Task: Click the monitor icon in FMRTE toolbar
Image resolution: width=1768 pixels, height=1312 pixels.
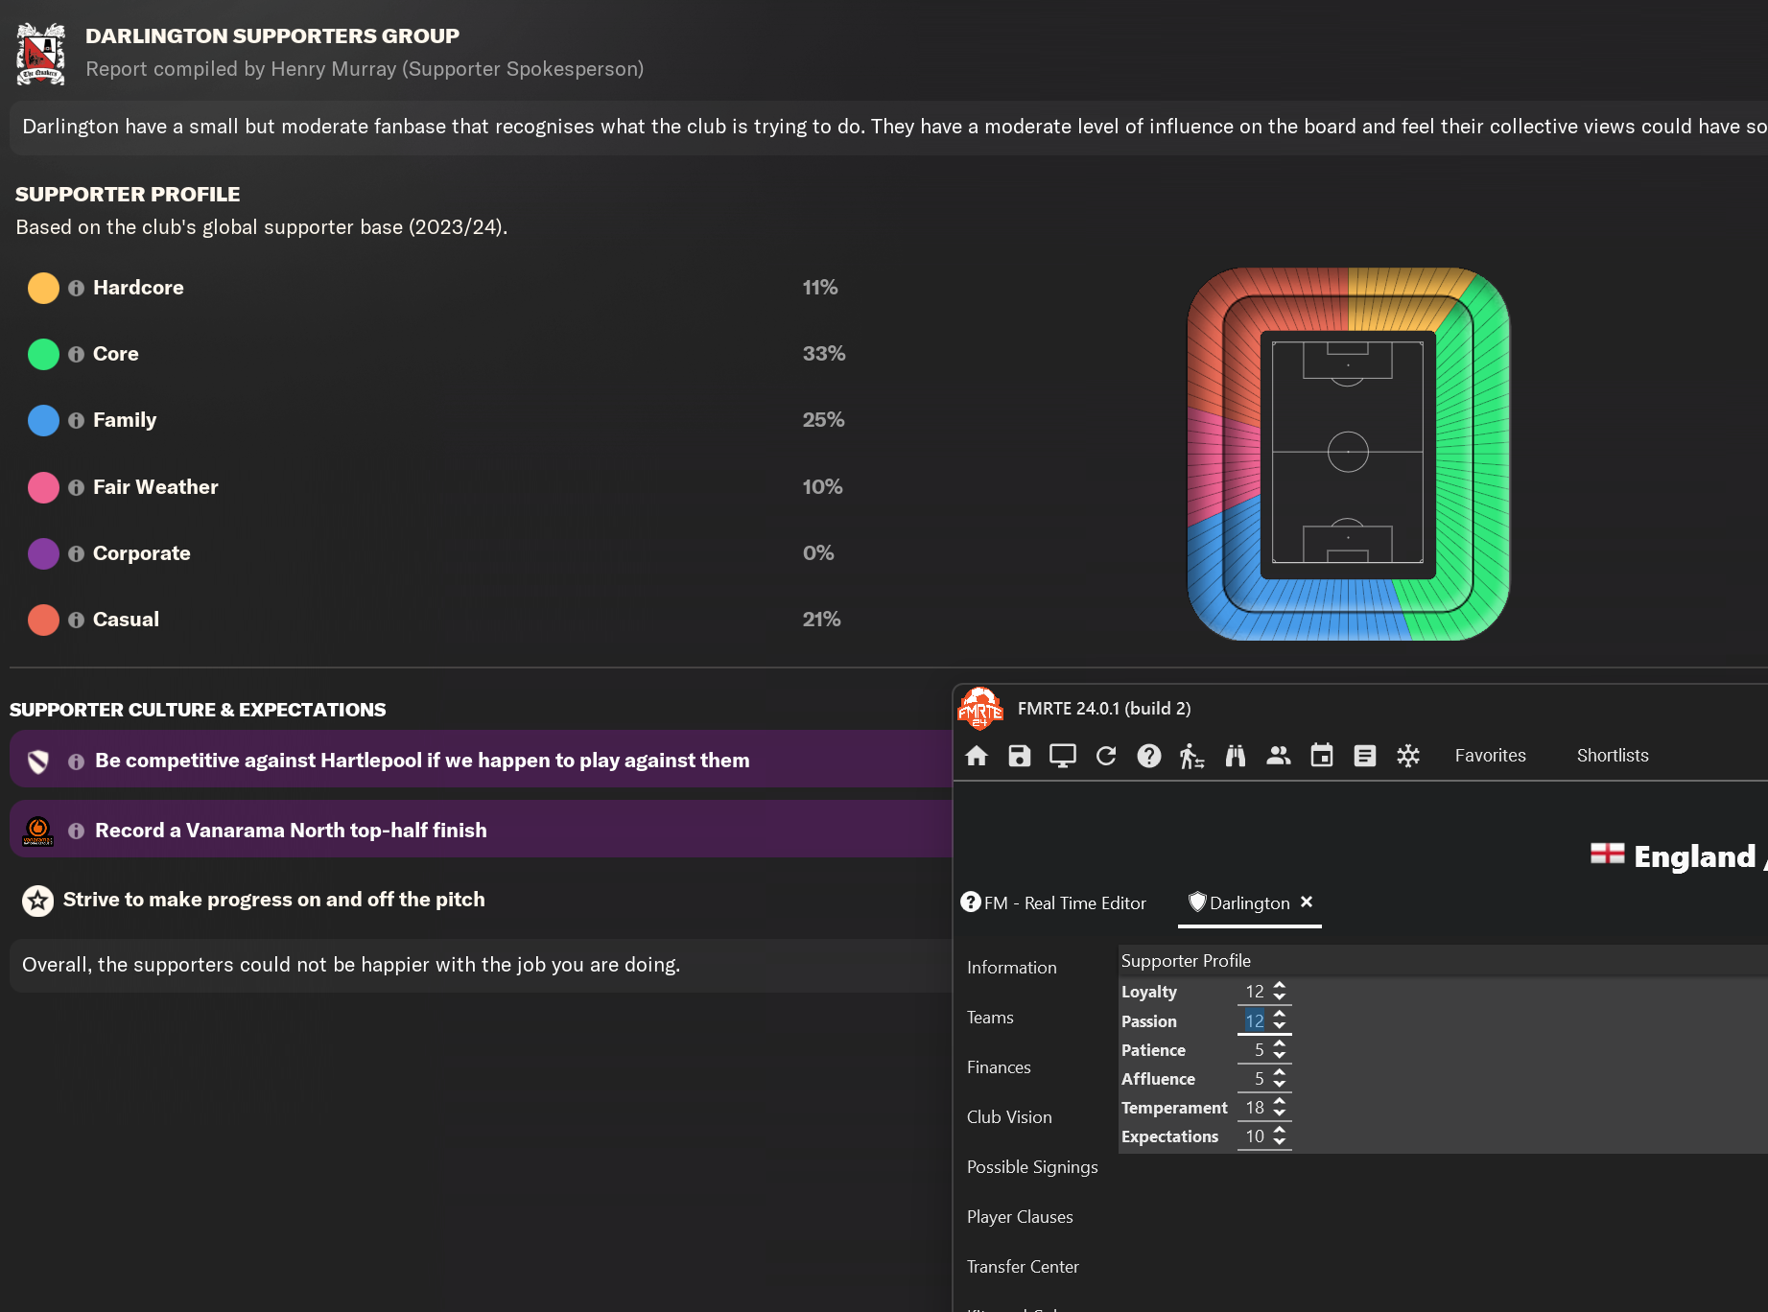Action: pyautogui.click(x=1063, y=756)
